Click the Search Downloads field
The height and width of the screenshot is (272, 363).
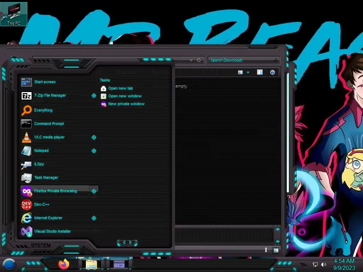244,60
